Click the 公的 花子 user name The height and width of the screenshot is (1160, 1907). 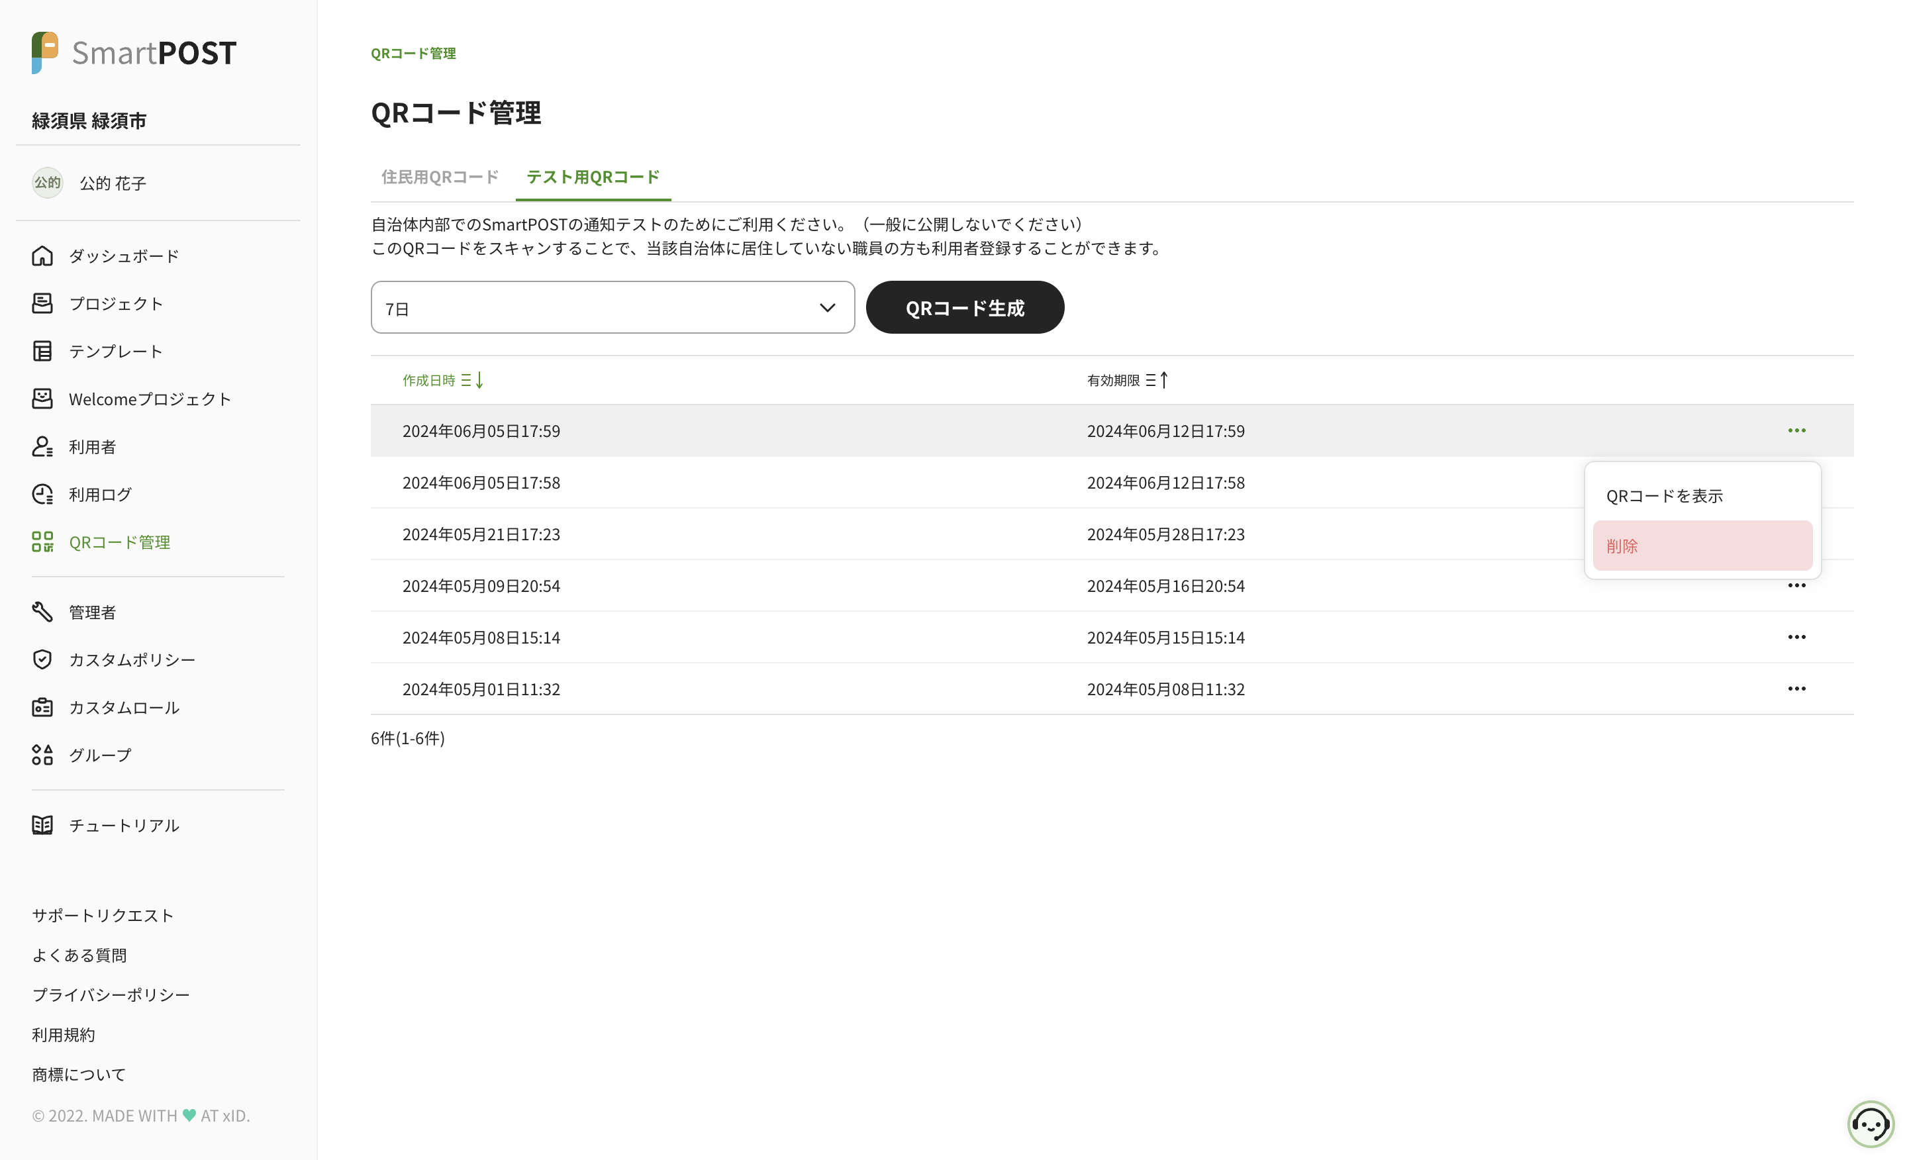tap(113, 183)
